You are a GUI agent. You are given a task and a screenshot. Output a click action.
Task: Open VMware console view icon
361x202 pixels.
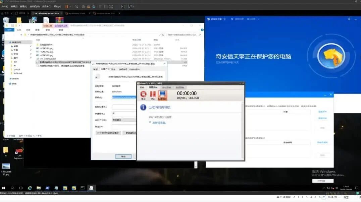[123, 7]
